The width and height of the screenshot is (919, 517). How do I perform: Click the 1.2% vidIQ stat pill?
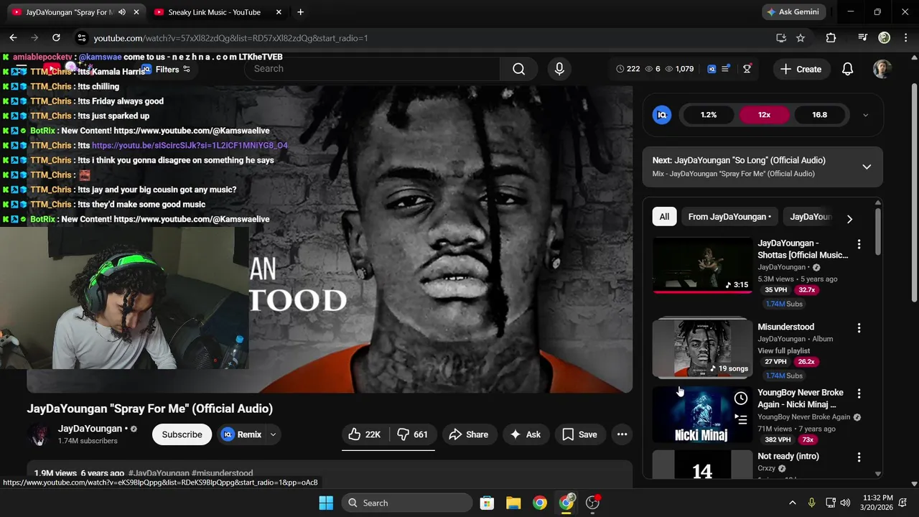point(709,115)
